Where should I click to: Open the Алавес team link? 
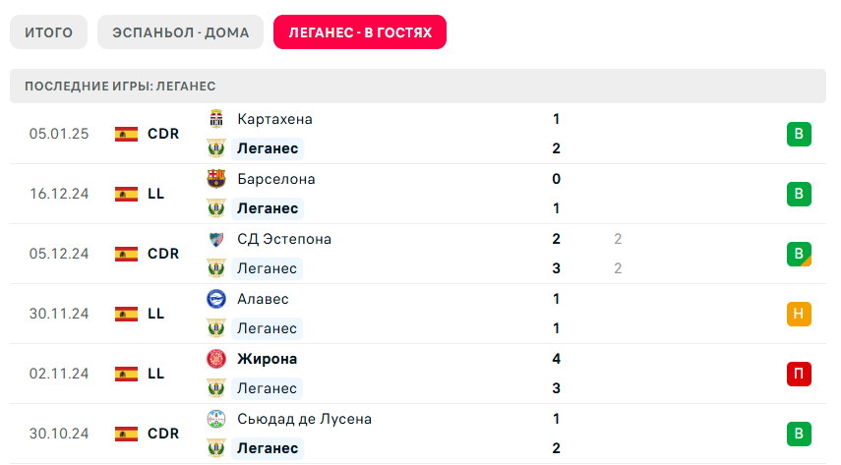tap(263, 299)
